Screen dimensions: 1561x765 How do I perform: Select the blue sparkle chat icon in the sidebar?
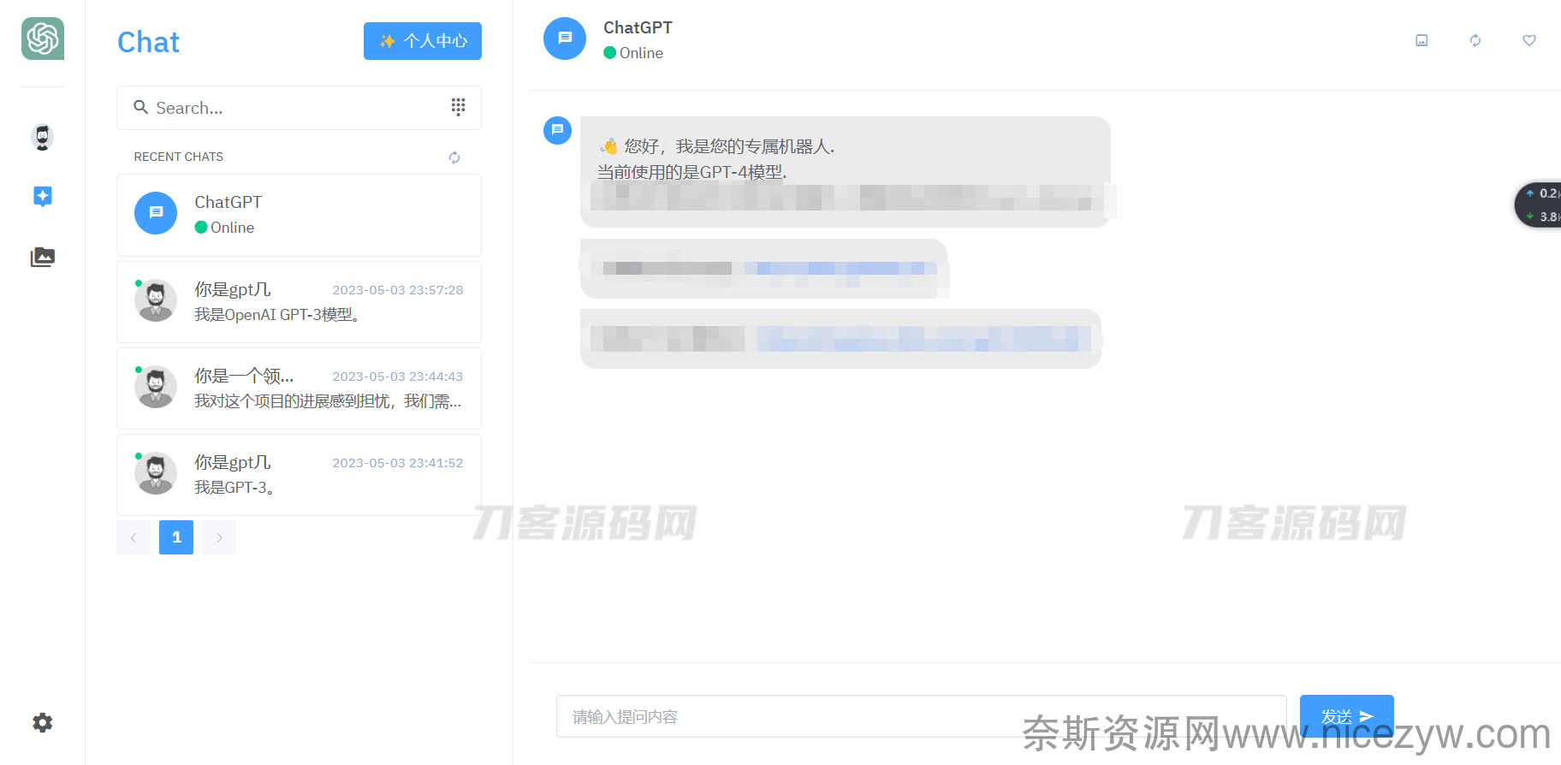click(x=43, y=197)
